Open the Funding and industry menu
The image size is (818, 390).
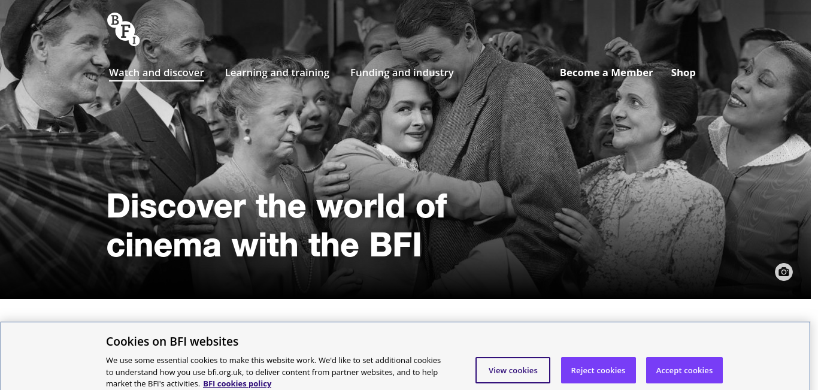[402, 72]
